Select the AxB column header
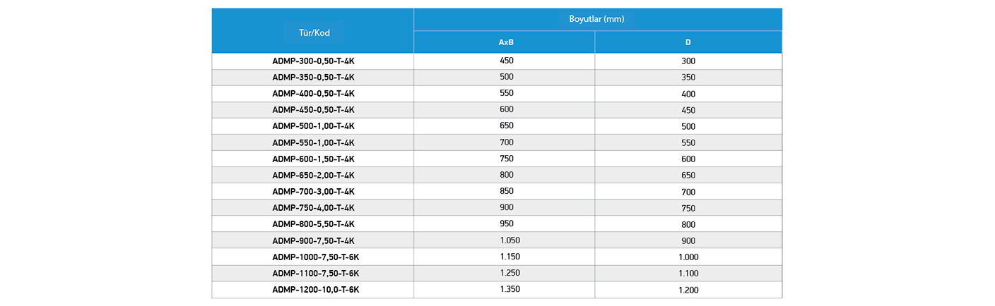Viewport: 995px width, 306px height. pos(506,42)
